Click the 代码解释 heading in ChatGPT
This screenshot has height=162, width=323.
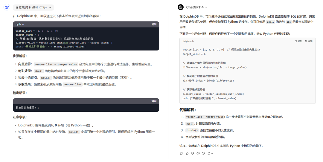pos(188,110)
